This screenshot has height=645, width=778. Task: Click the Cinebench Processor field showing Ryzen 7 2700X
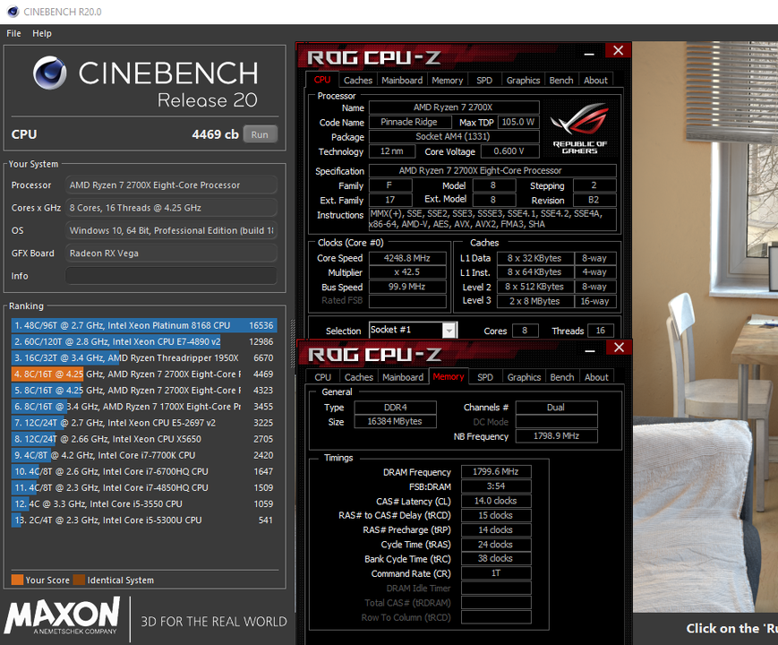click(x=171, y=185)
